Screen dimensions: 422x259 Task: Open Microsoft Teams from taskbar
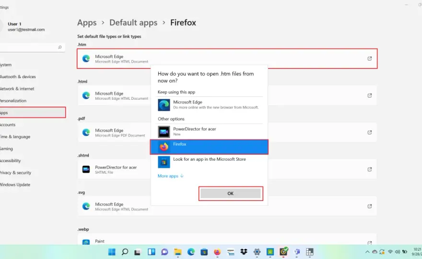tap(297, 252)
